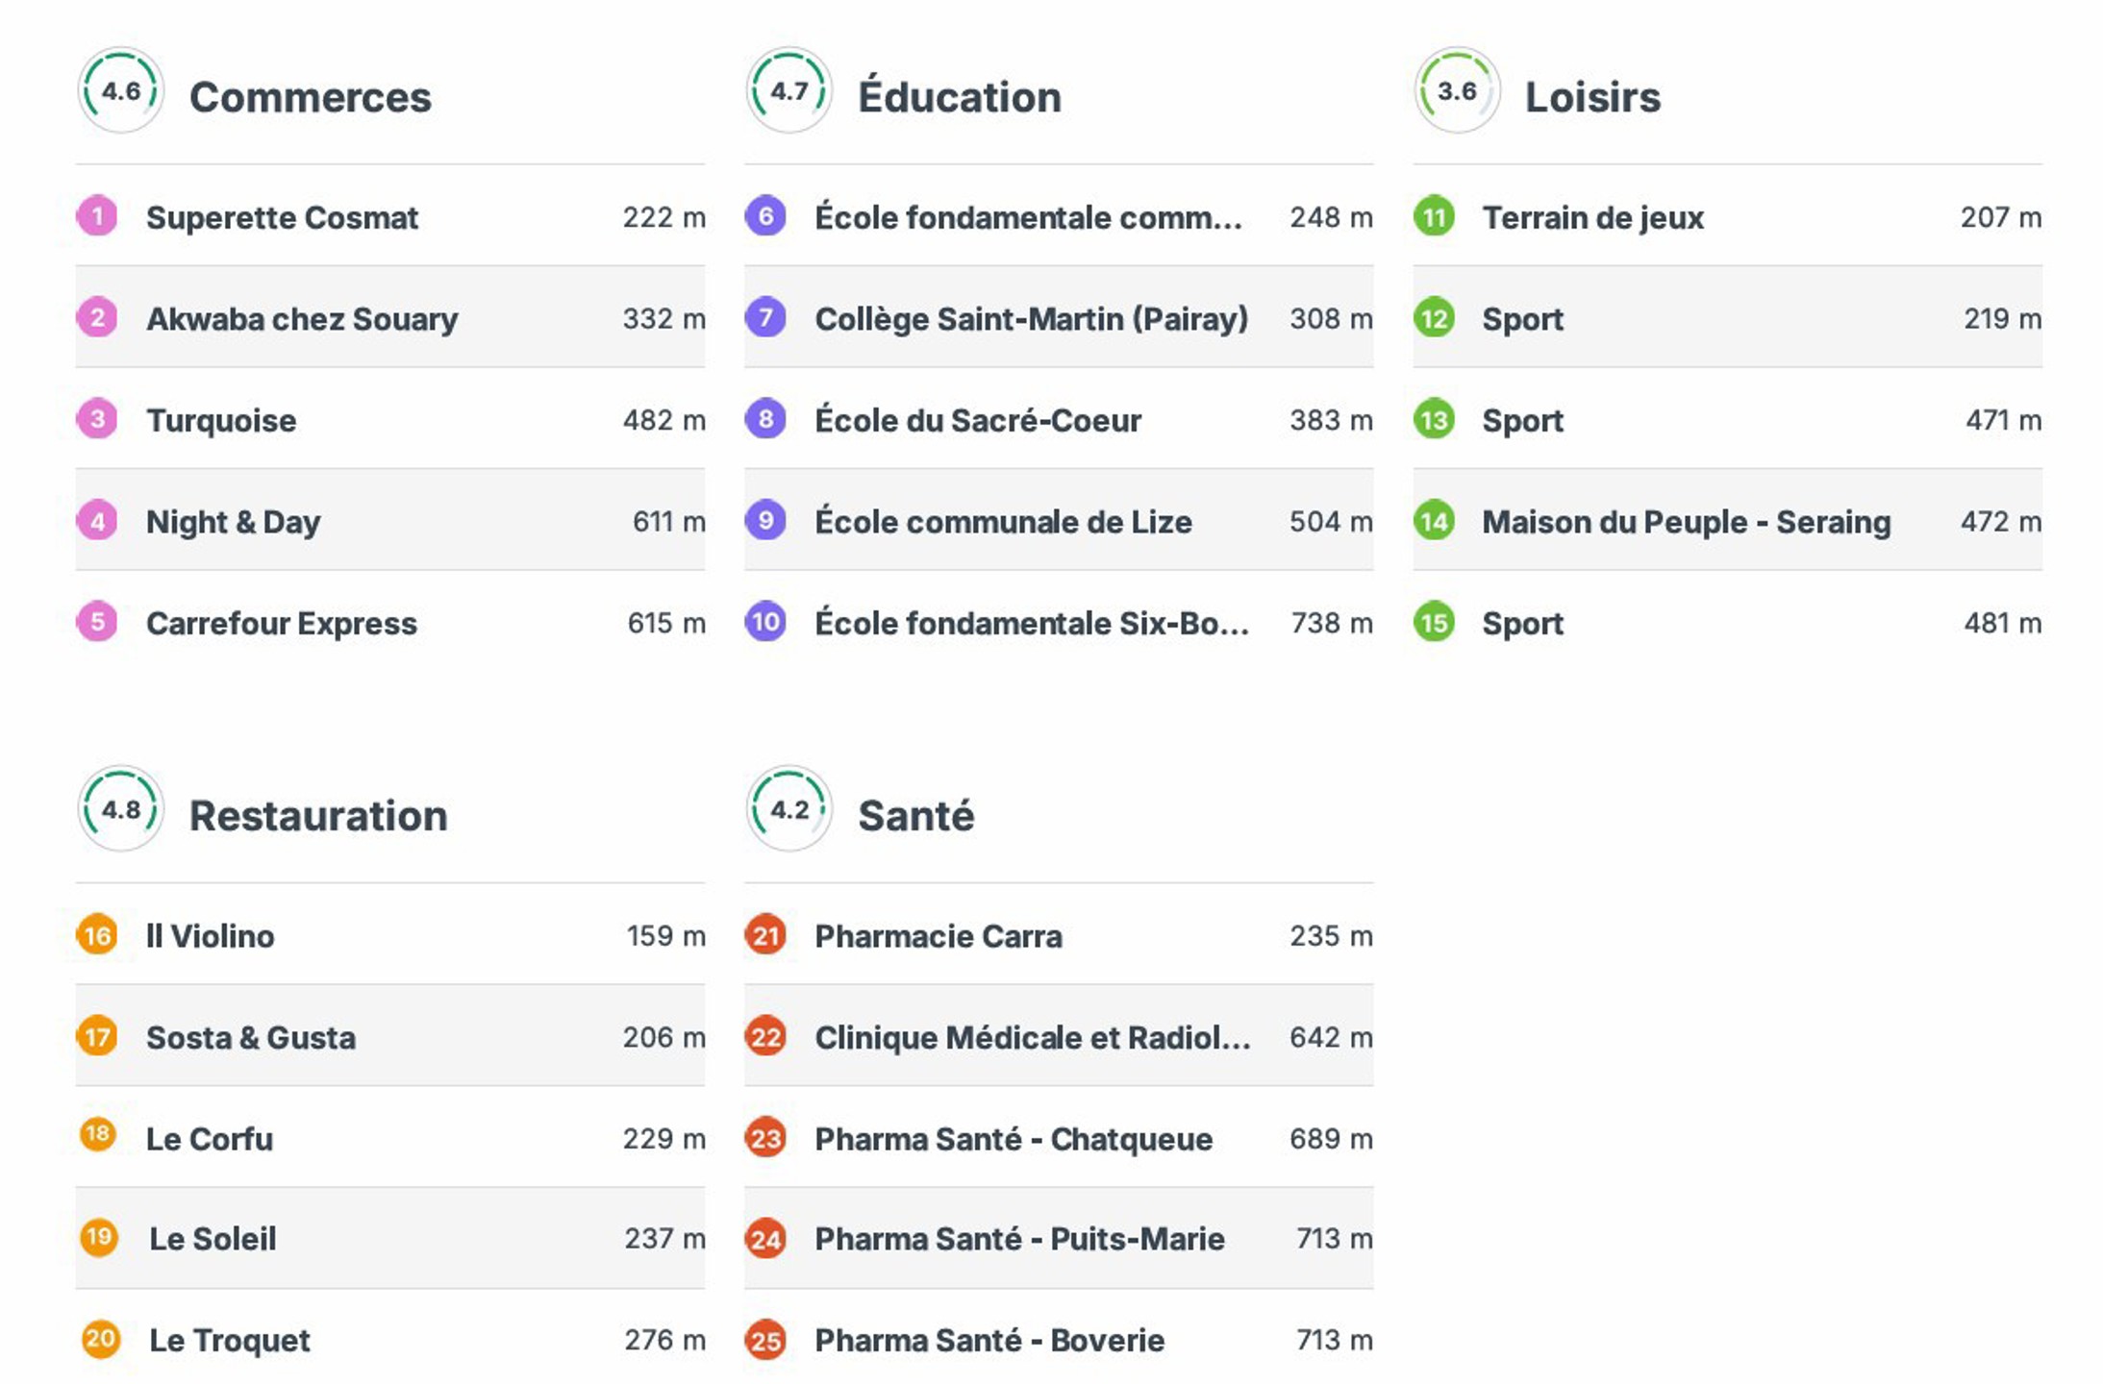Screen dimensions: 2103x1384
Task: Click the 642 m distance for Clinique Médicale
Action: click(x=1330, y=1037)
